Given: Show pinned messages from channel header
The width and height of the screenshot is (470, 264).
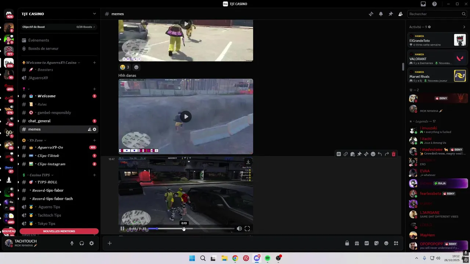Looking at the screenshot, I should 391,14.
